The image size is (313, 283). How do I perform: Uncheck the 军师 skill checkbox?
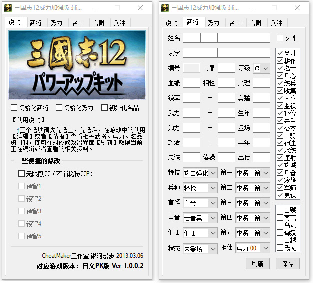click(280, 187)
